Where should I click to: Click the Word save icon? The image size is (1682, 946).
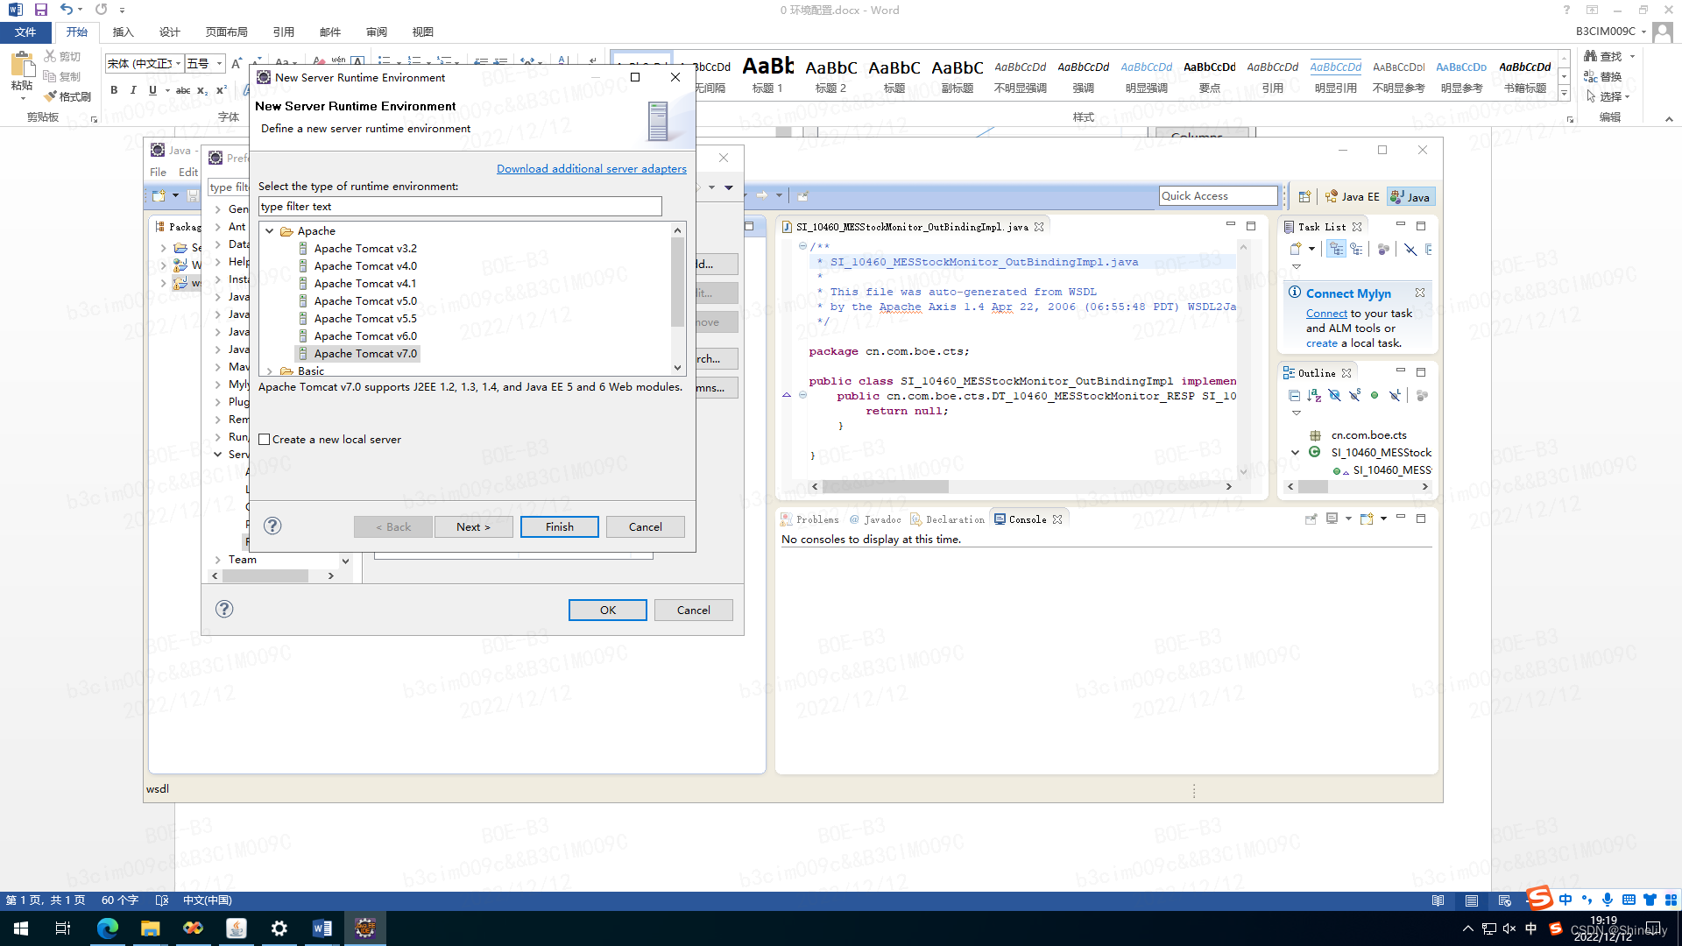40,10
